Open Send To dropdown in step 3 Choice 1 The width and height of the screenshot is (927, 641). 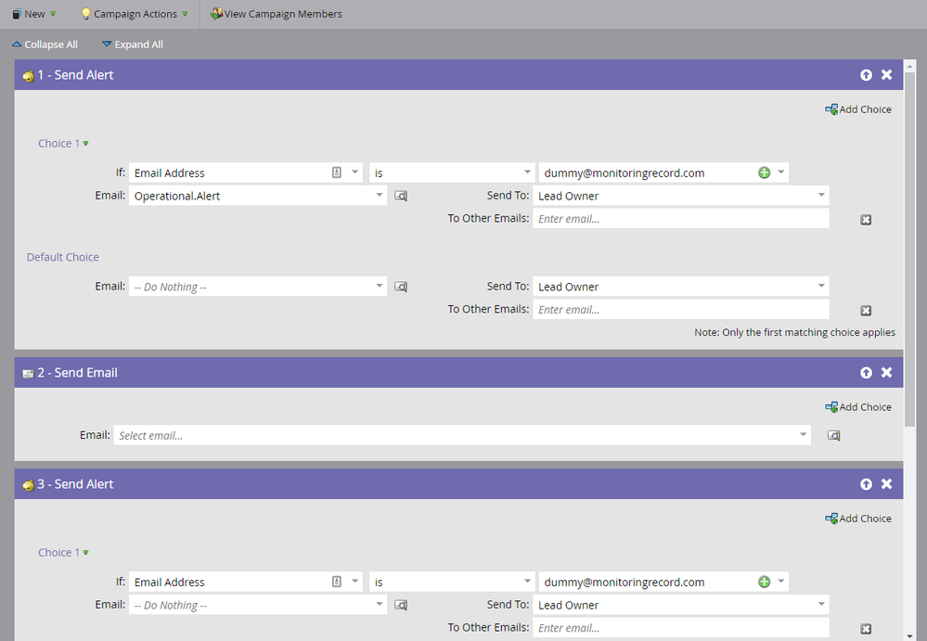(821, 605)
